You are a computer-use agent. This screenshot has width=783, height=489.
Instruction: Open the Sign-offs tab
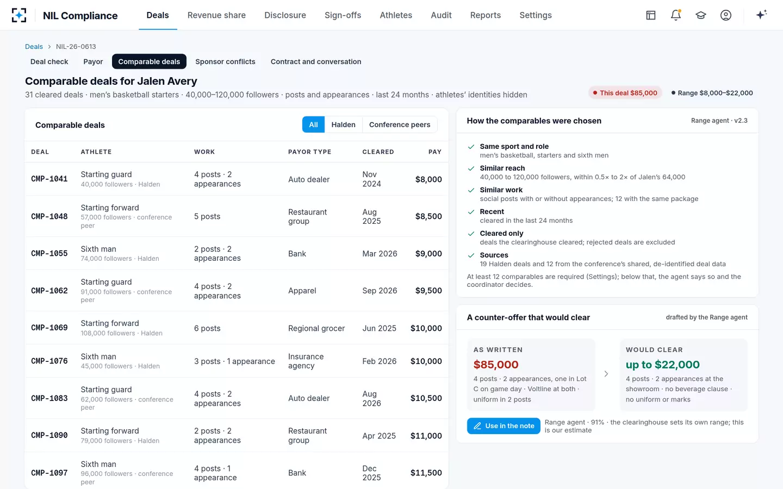343,15
